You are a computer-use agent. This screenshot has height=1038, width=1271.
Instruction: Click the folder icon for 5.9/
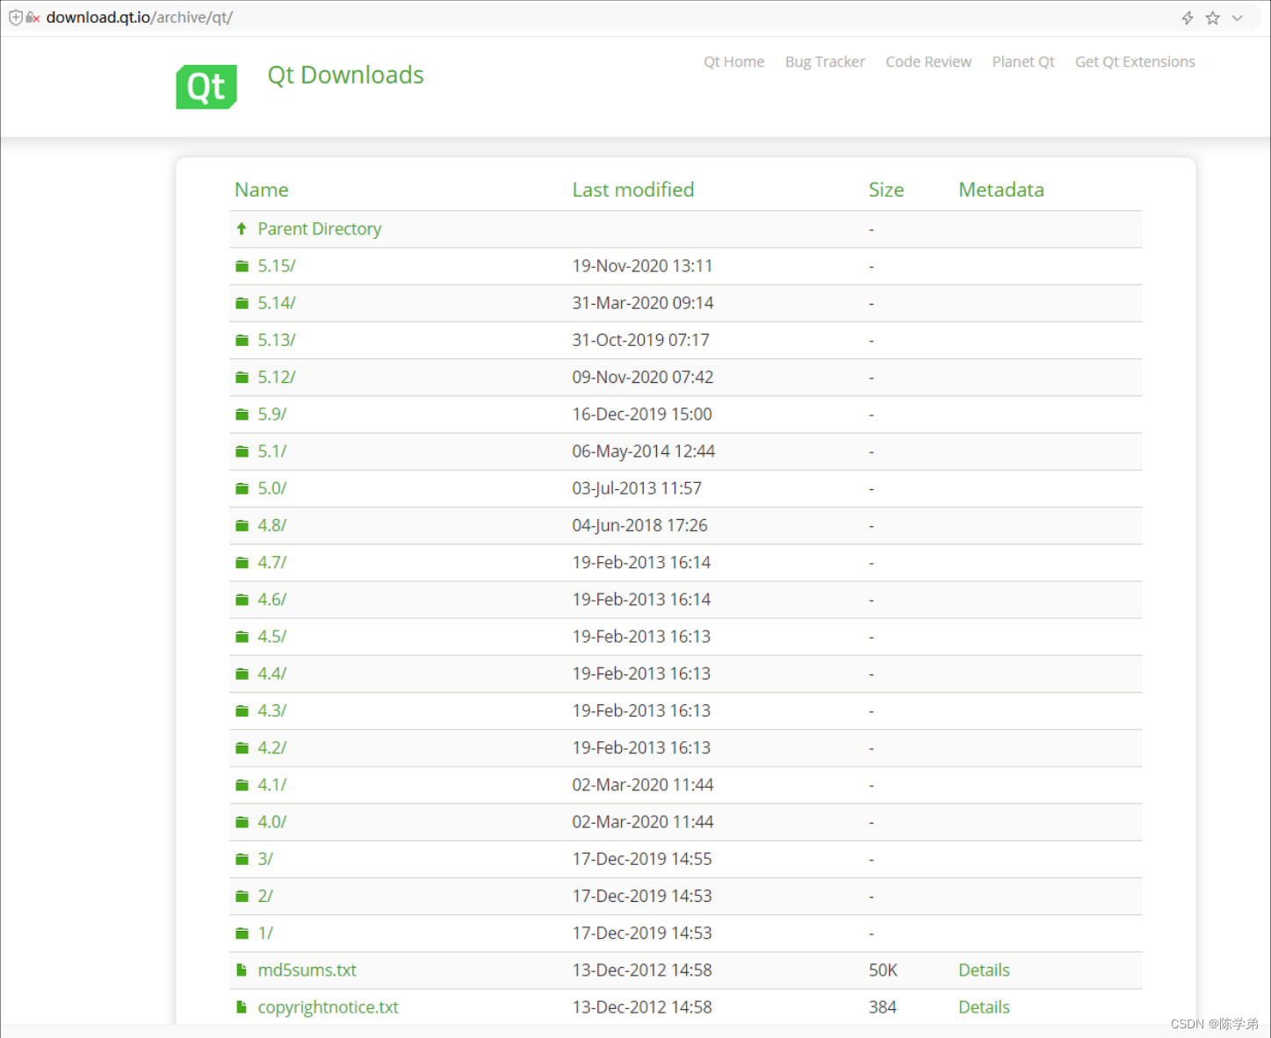[x=242, y=414]
